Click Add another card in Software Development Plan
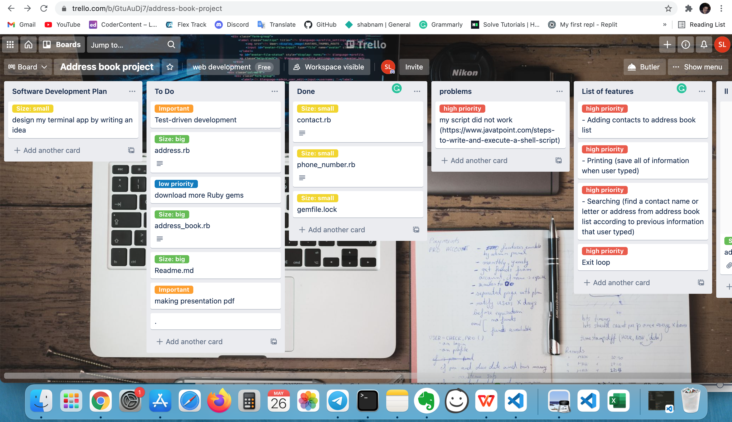The width and height of the screenshot is (732, 422). coord(46,150)
